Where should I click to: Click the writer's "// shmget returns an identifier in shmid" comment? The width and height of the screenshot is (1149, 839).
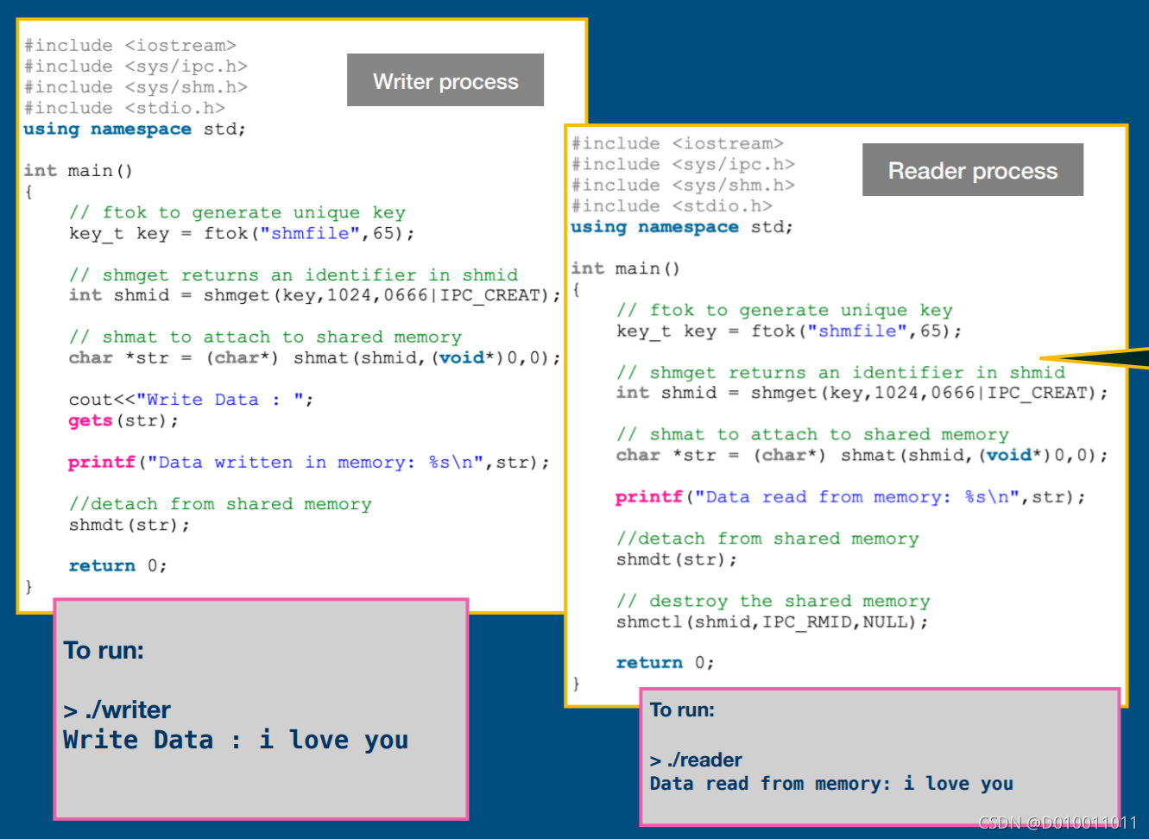[294, 274]
